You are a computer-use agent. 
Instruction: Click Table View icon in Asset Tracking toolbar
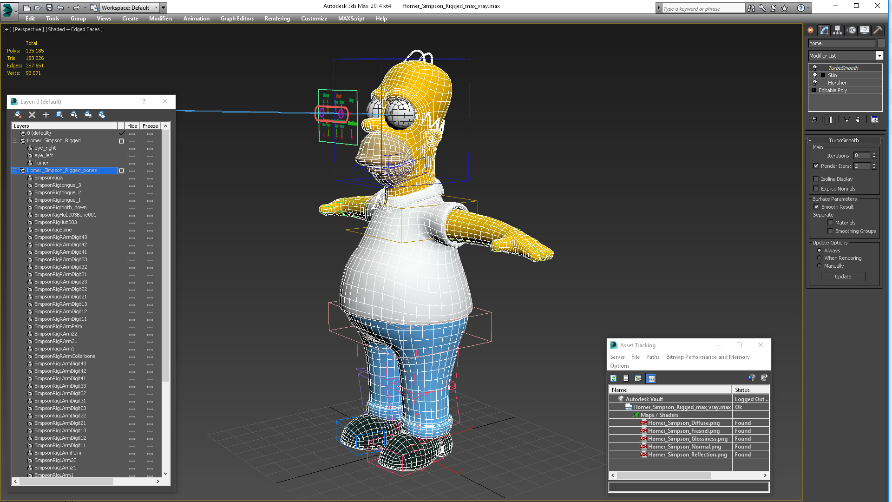[651, 378]
